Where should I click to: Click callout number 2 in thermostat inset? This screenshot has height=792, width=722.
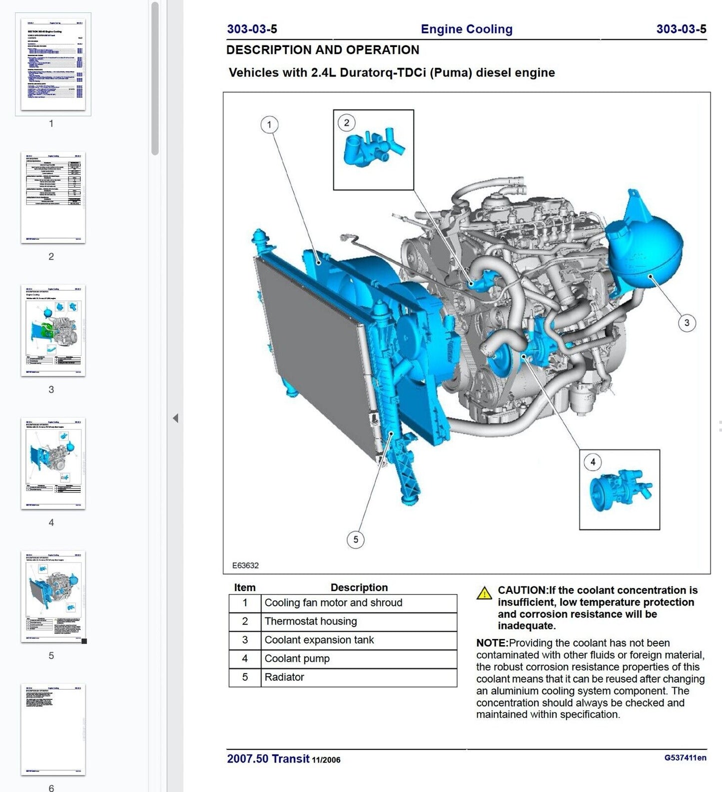(347, 122)
